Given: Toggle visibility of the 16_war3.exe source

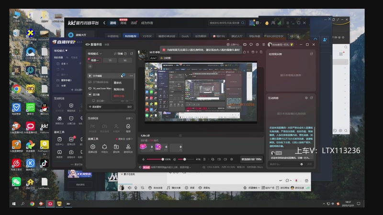Looking at the screenshot, I should tap(90, 88).
